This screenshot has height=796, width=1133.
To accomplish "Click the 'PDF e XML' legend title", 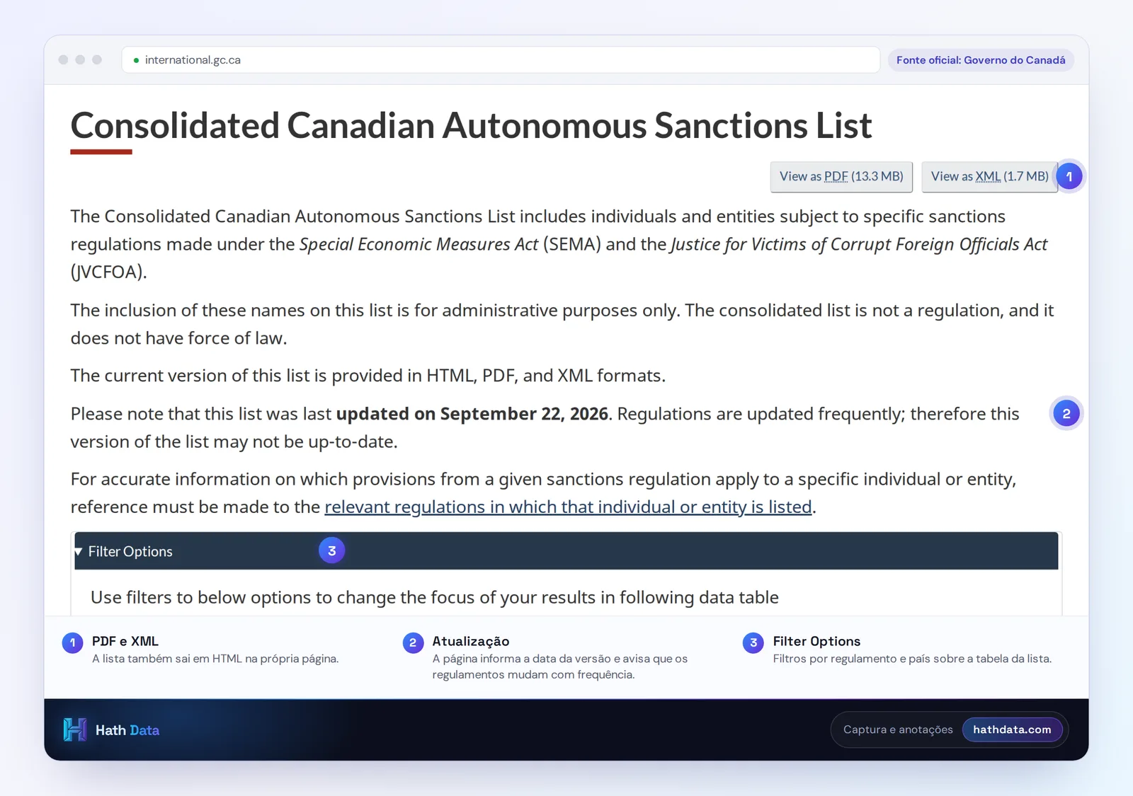I will coord(125,641).
